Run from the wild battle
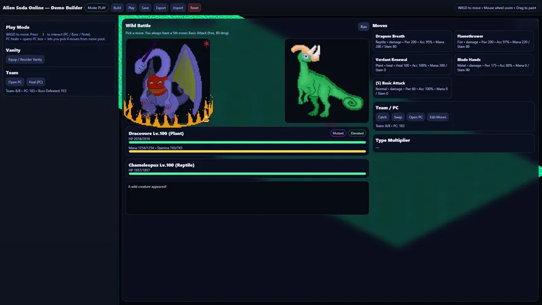 [x=363, y=26]
